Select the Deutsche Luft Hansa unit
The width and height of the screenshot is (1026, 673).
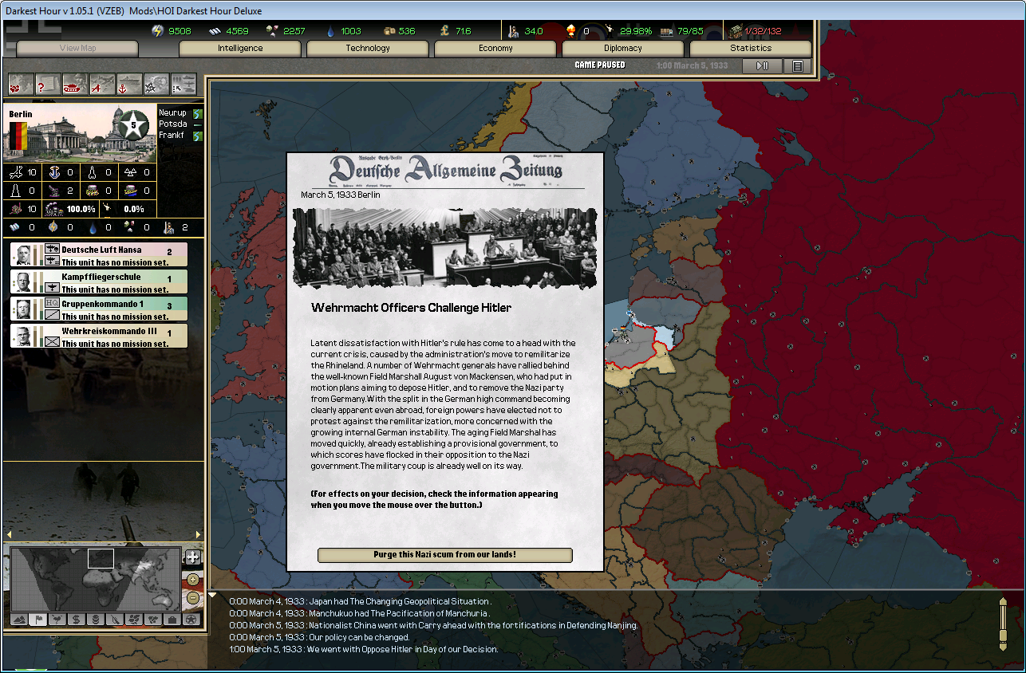(x=99, y=254)
